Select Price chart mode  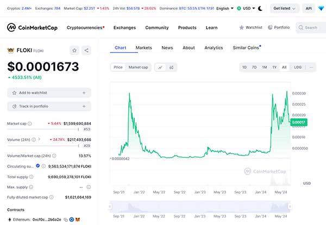click(x=118, y=67)
